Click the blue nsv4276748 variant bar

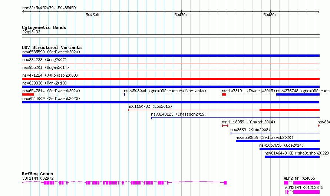(298, 94)
